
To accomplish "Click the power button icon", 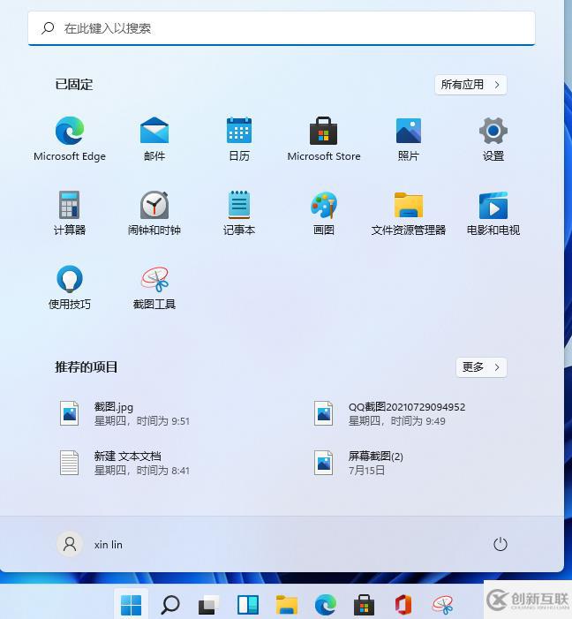I will (x=500, y=544).
